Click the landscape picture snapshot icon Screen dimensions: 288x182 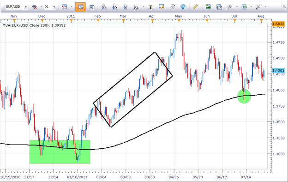coord(208,7)
